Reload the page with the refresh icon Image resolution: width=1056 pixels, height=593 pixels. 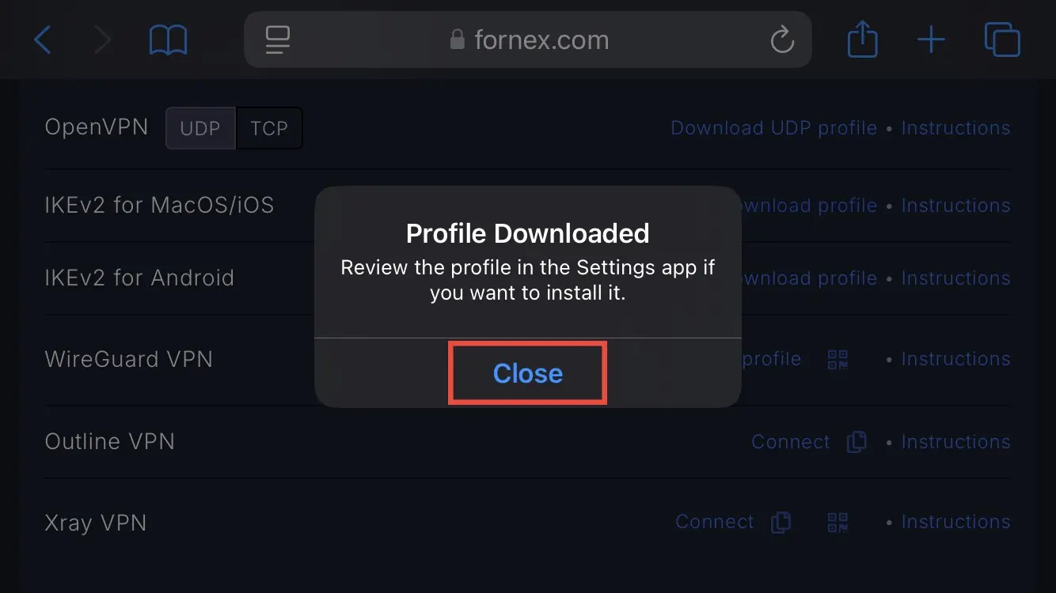pos(782,40)
